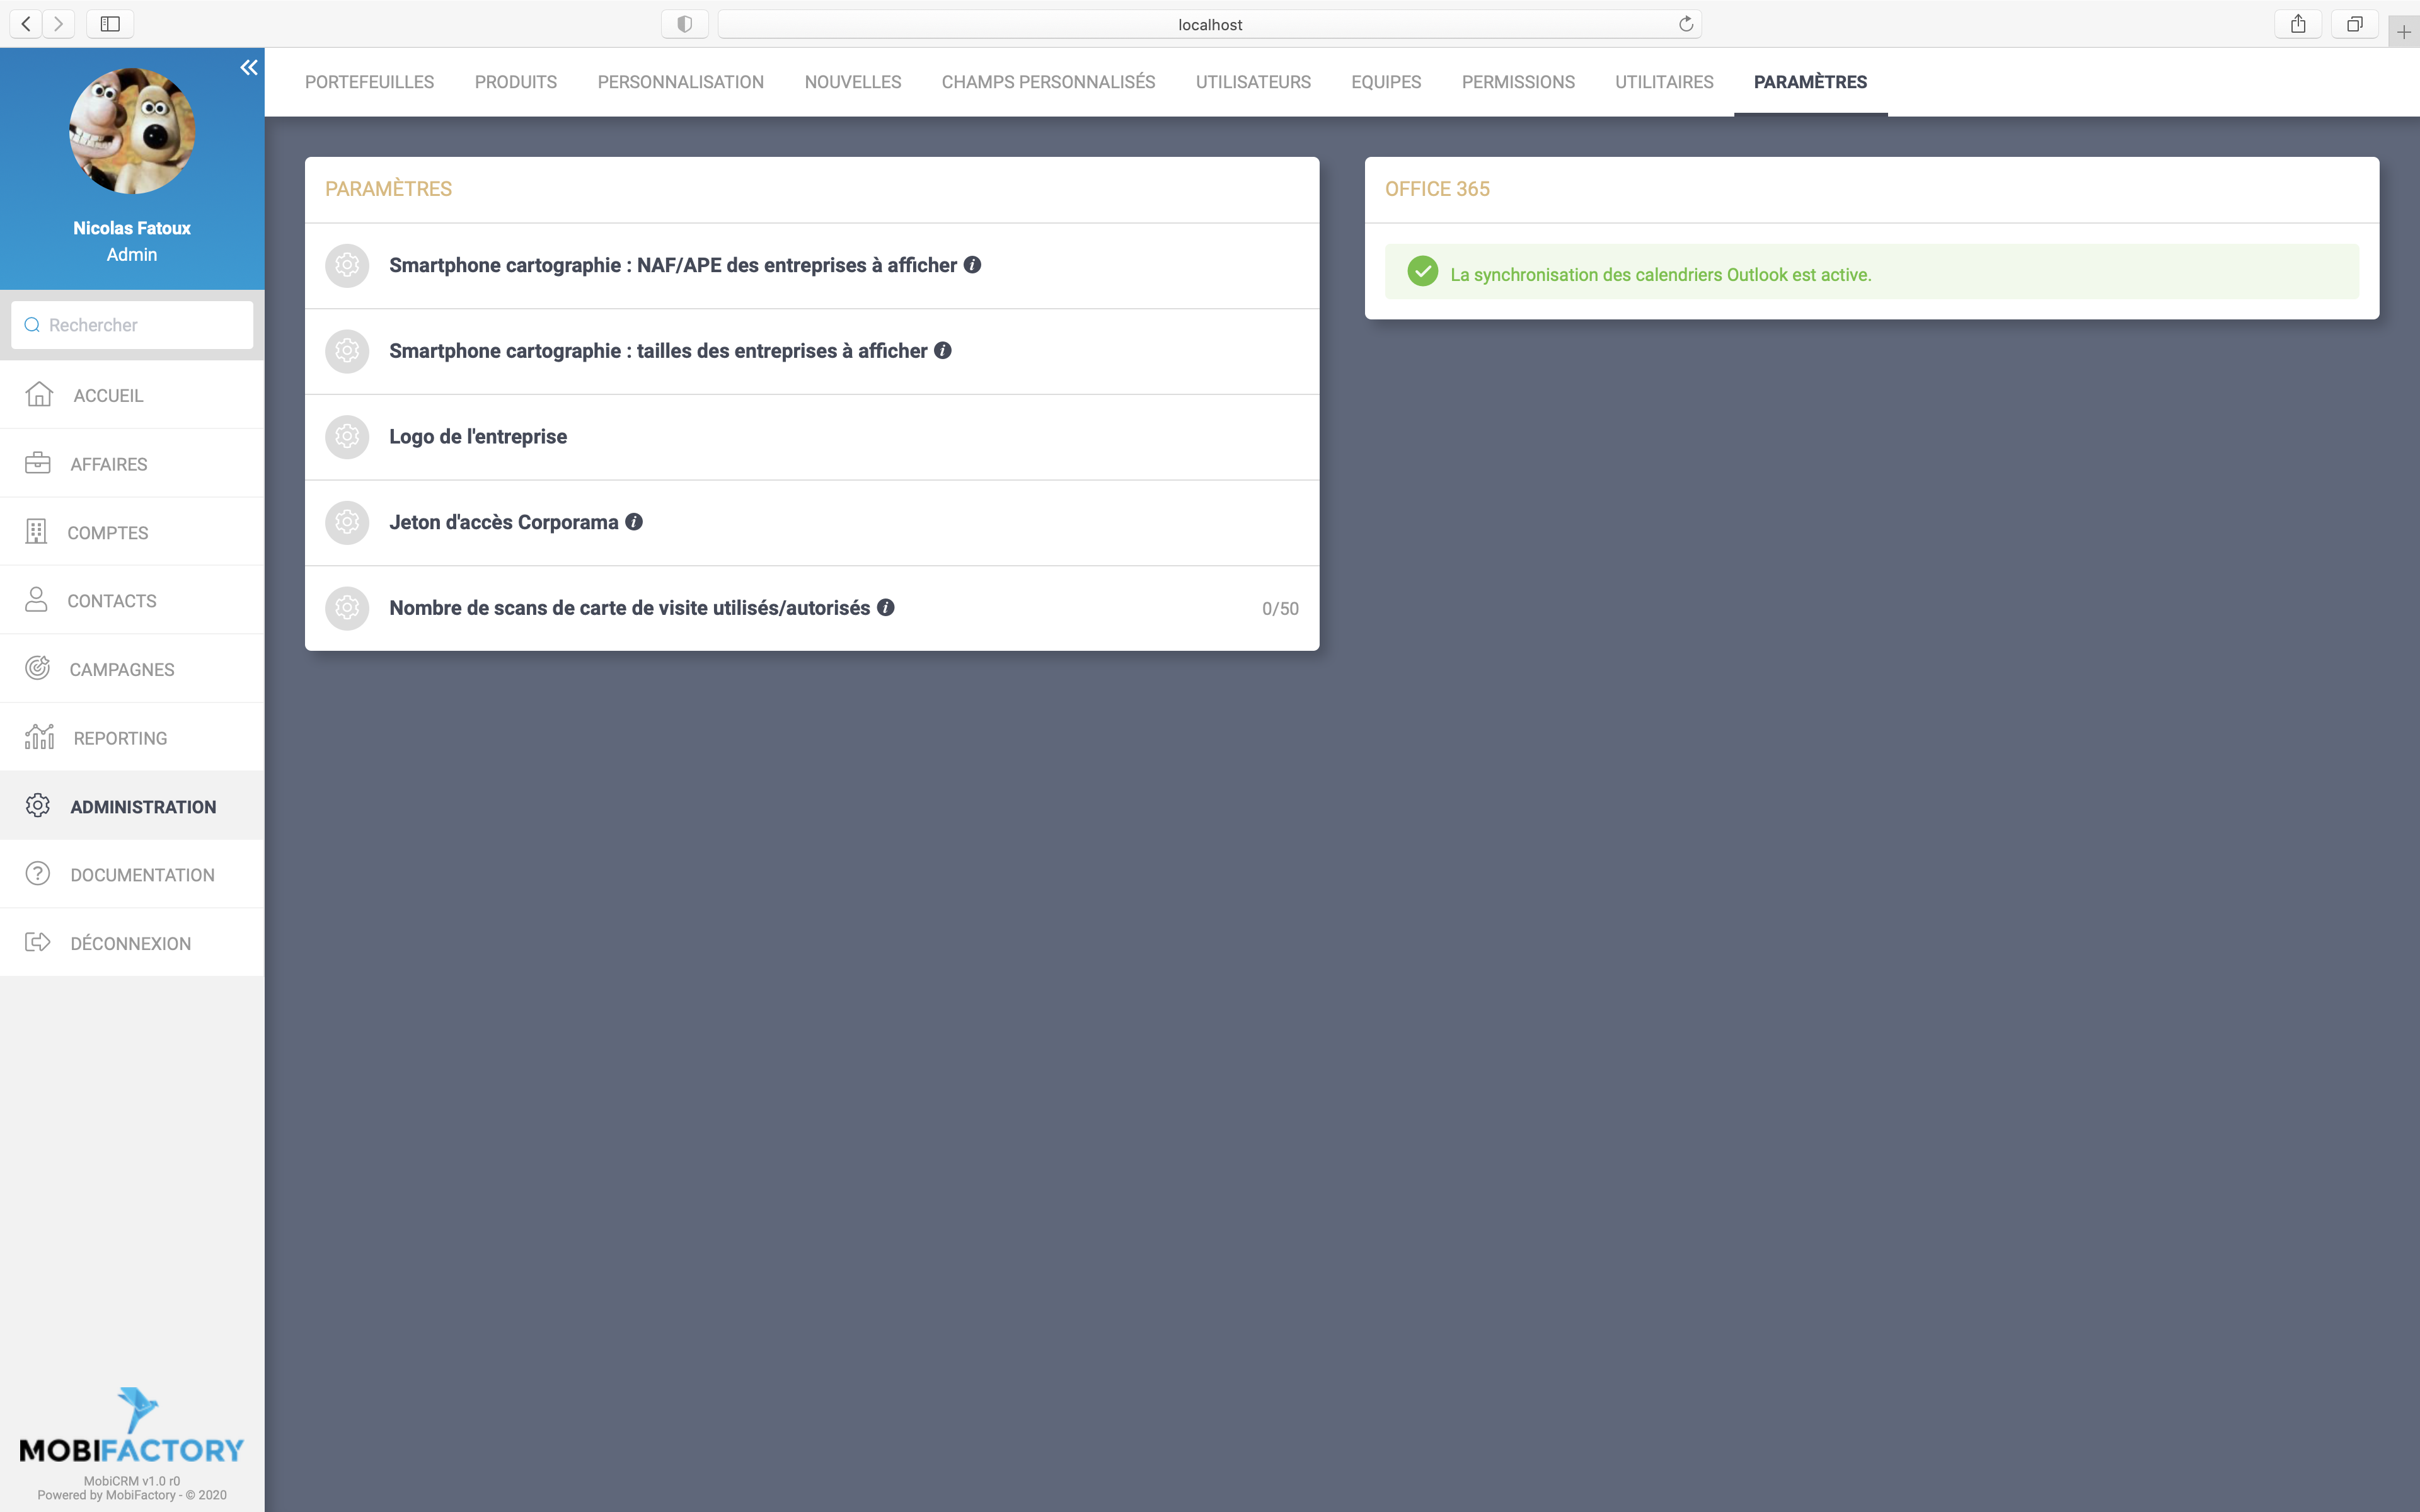
Task: Toggle the Smartphone cartographie tailles setting
Action: click(x=347, y=350)
